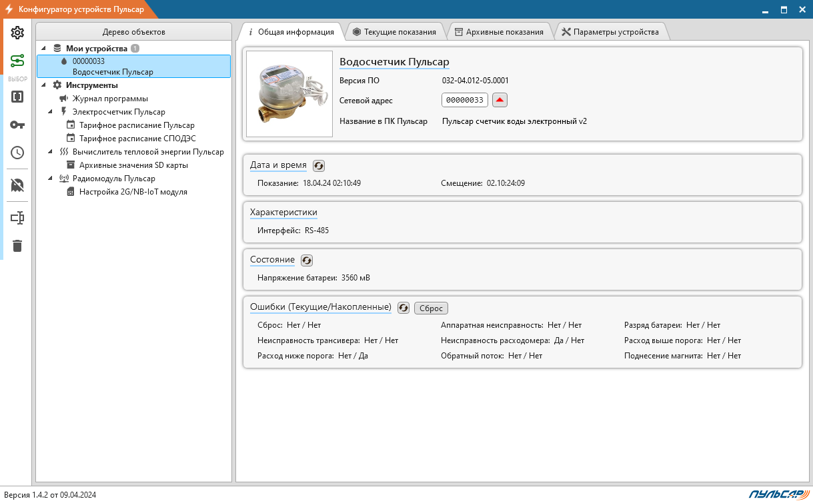Image resolution: width=813 pixels, height=503 pixels.
Task: Switch to the Общая информация tab
Action: (x=291, y=32)
